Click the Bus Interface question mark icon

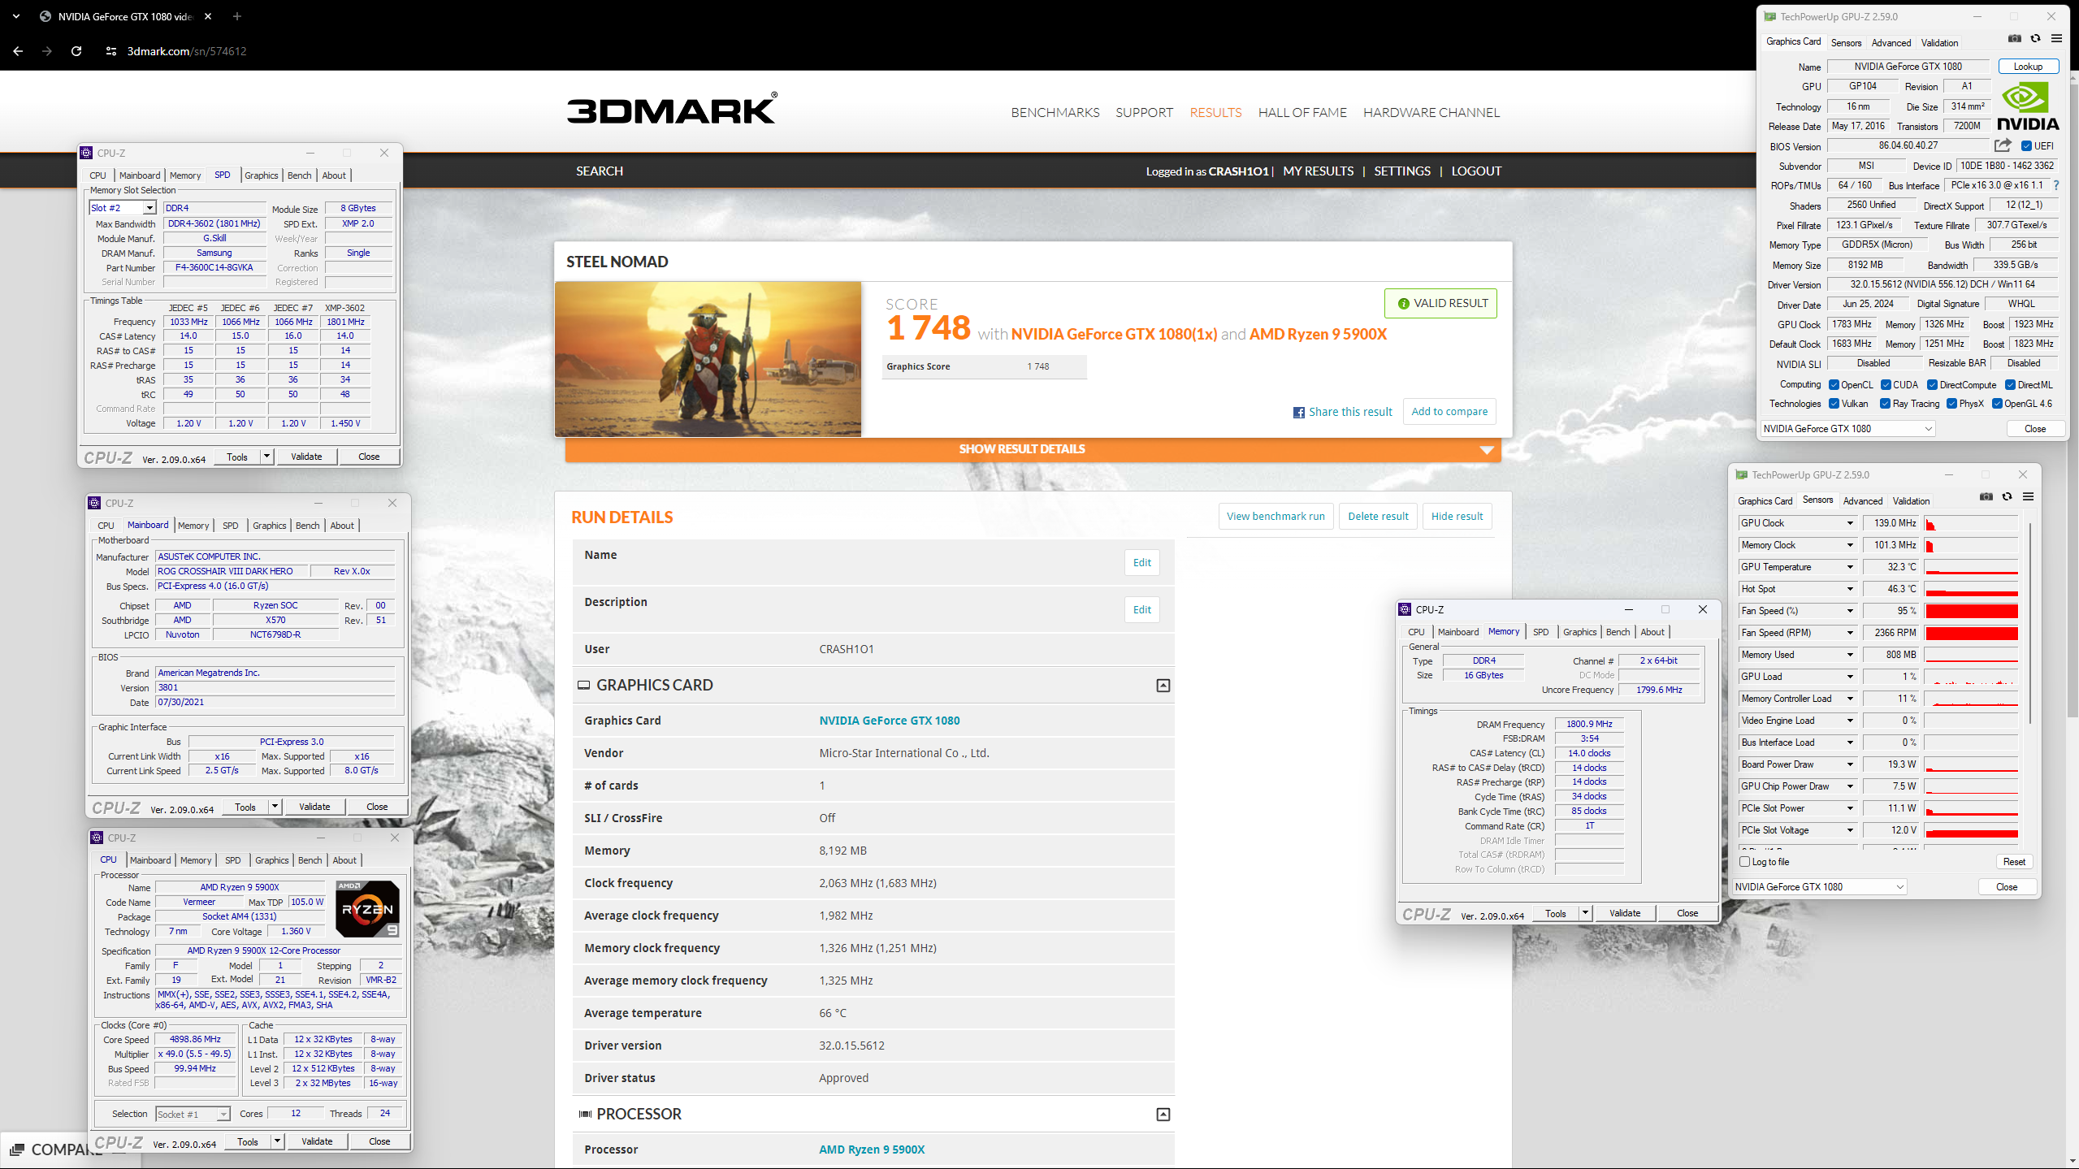click(2056, 185)
